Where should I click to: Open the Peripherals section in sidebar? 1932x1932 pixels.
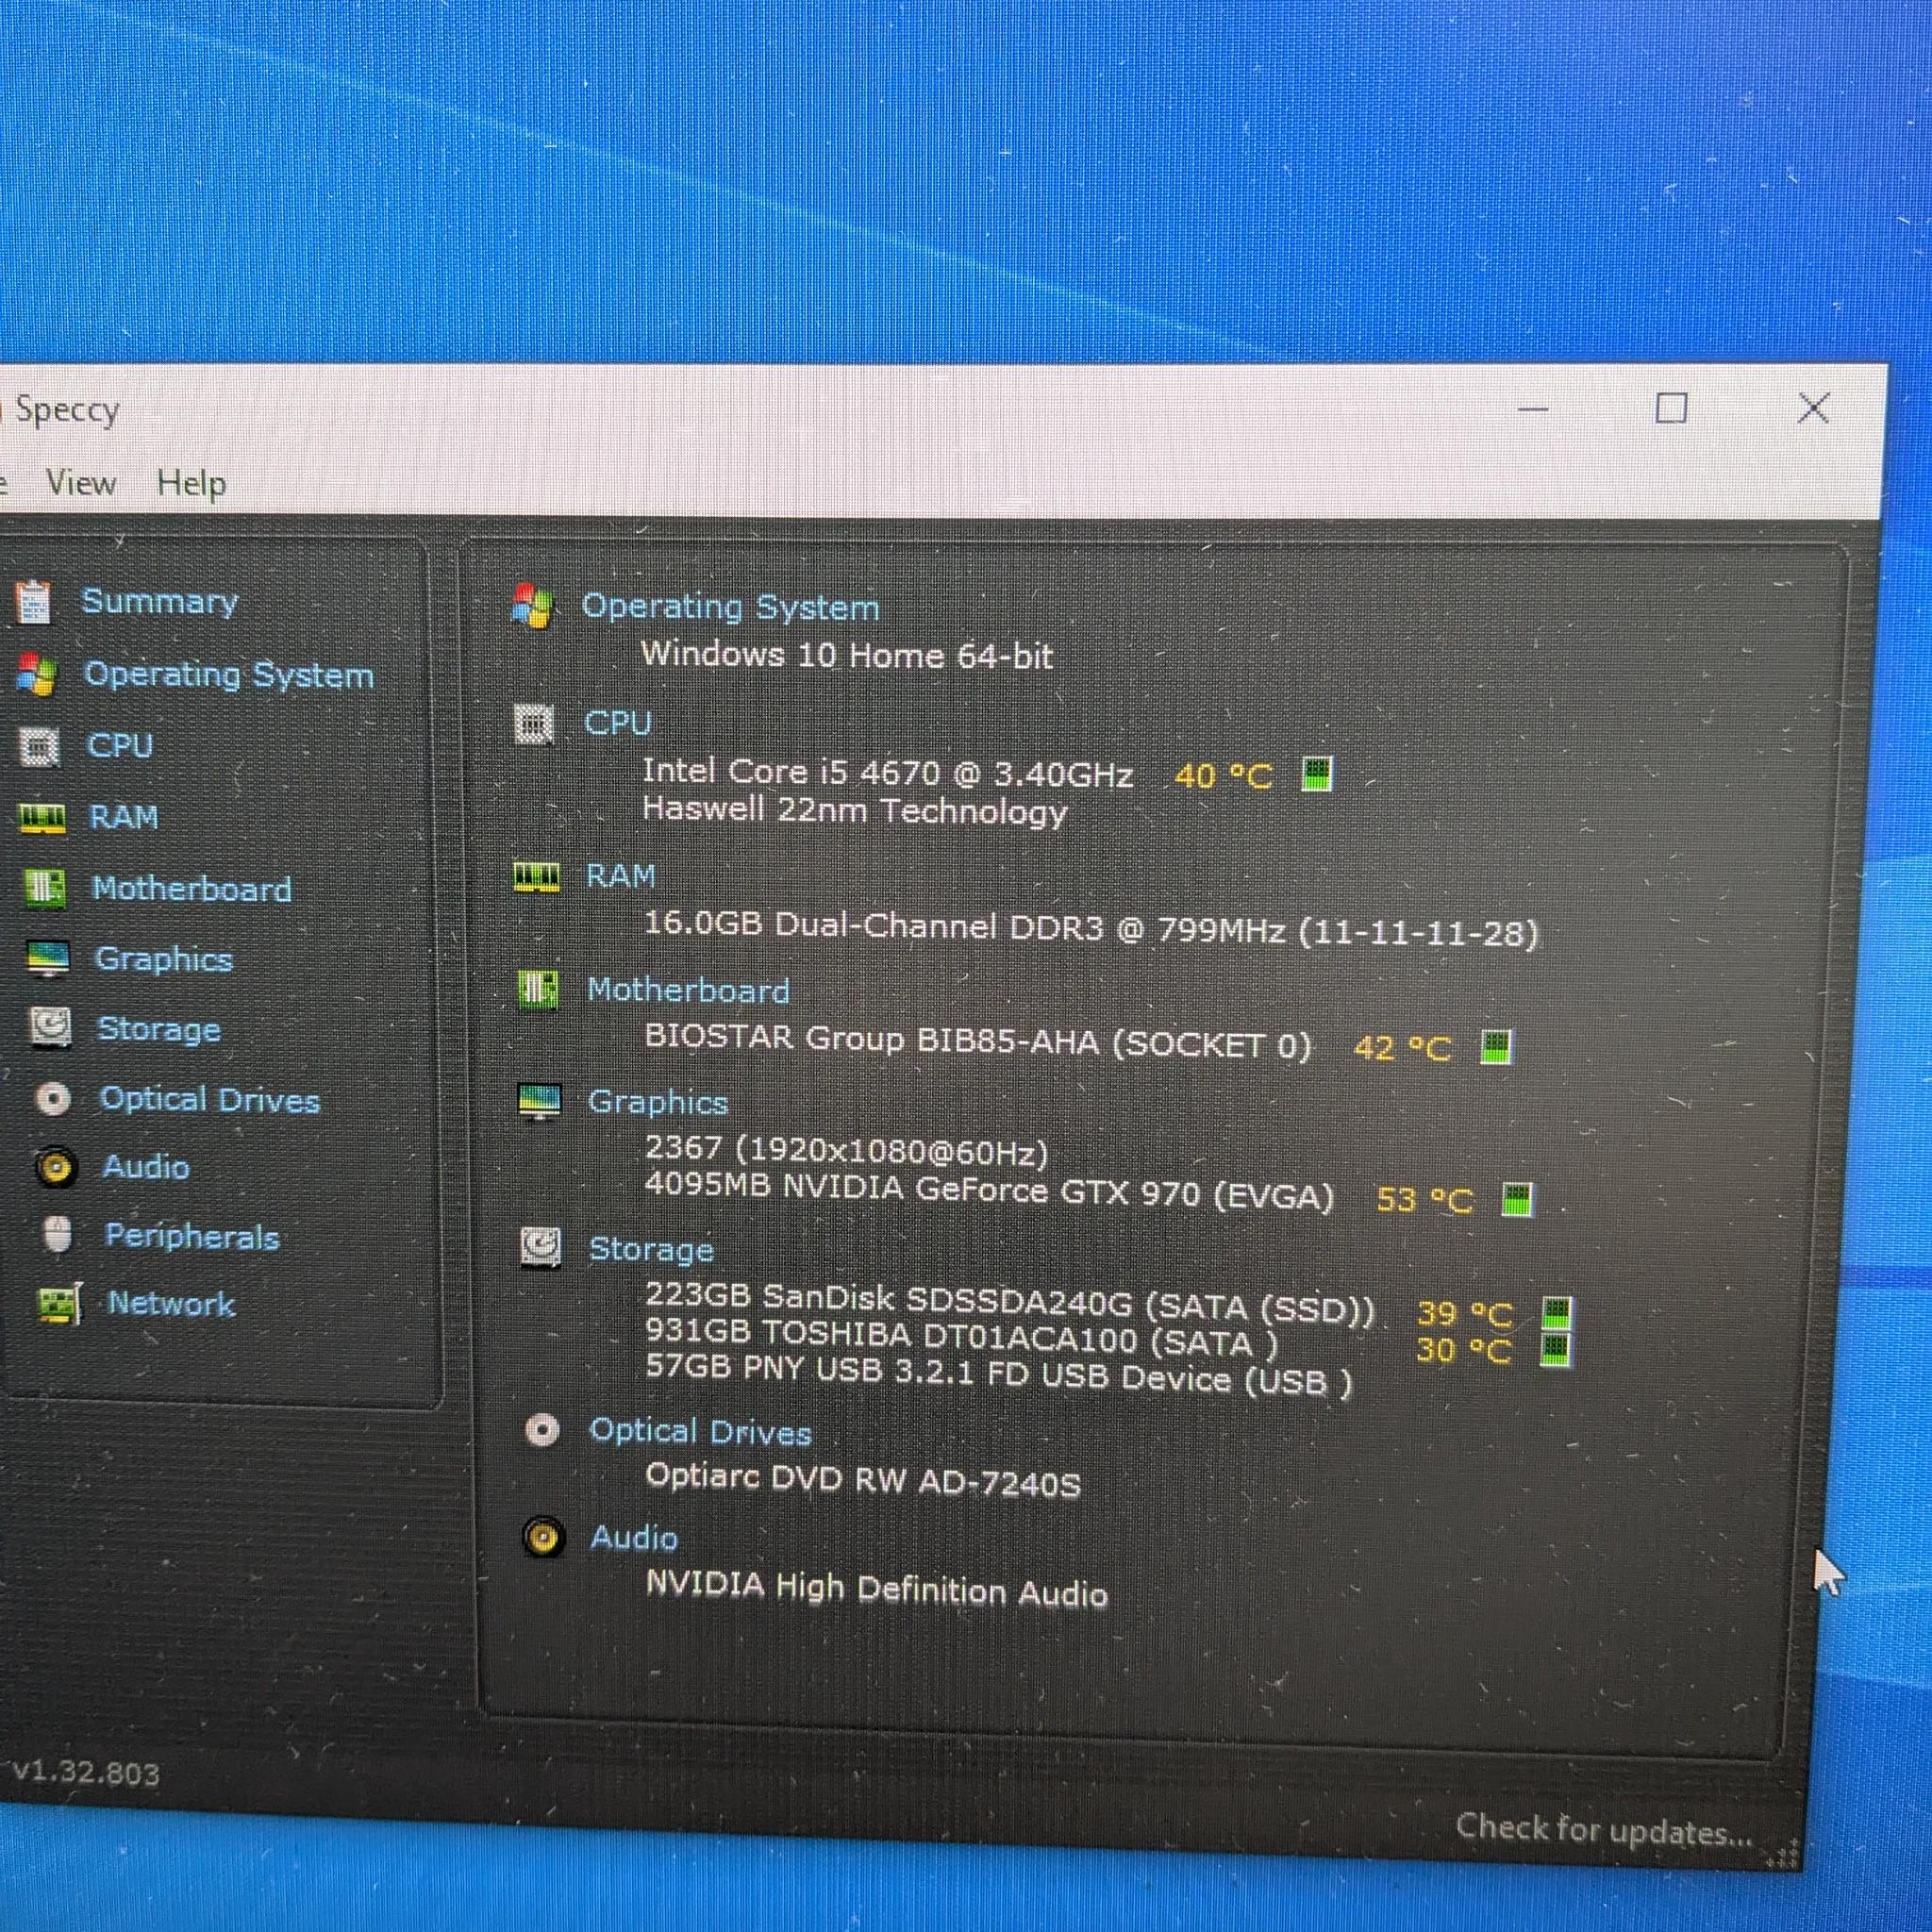click(x=192, y=1237)
